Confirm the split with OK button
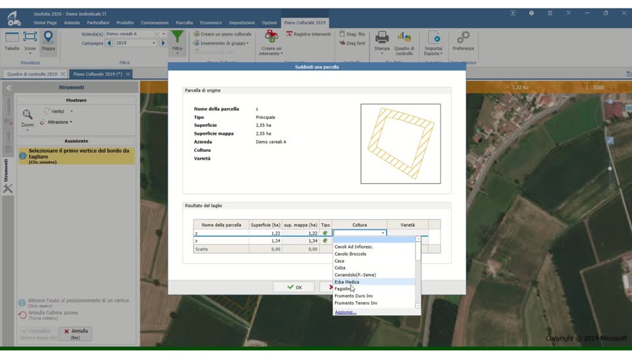632x355 pixels. (294, 287)
